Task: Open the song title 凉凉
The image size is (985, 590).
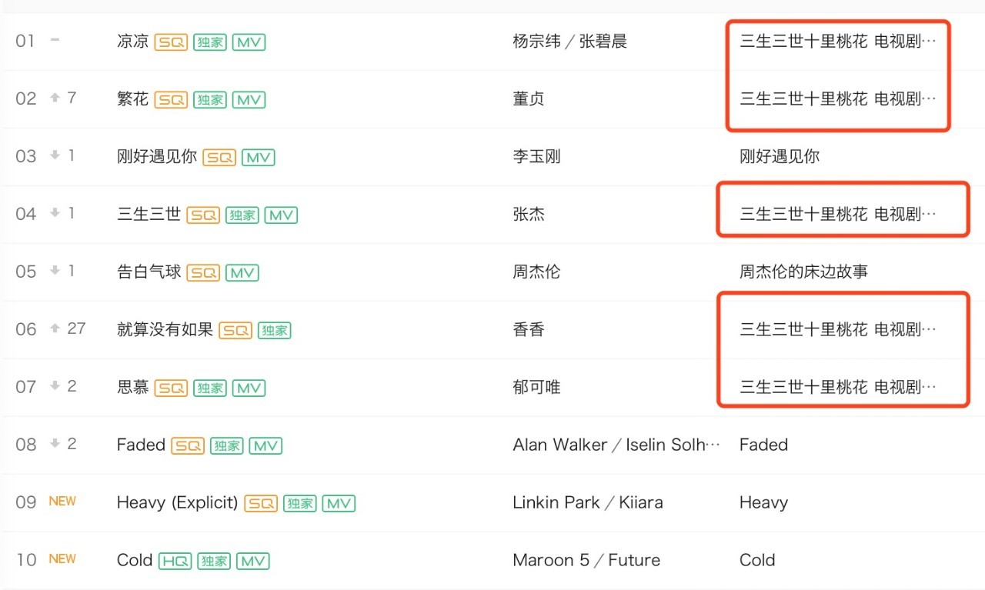Action: pyautogui.click(x=132, y=42)
